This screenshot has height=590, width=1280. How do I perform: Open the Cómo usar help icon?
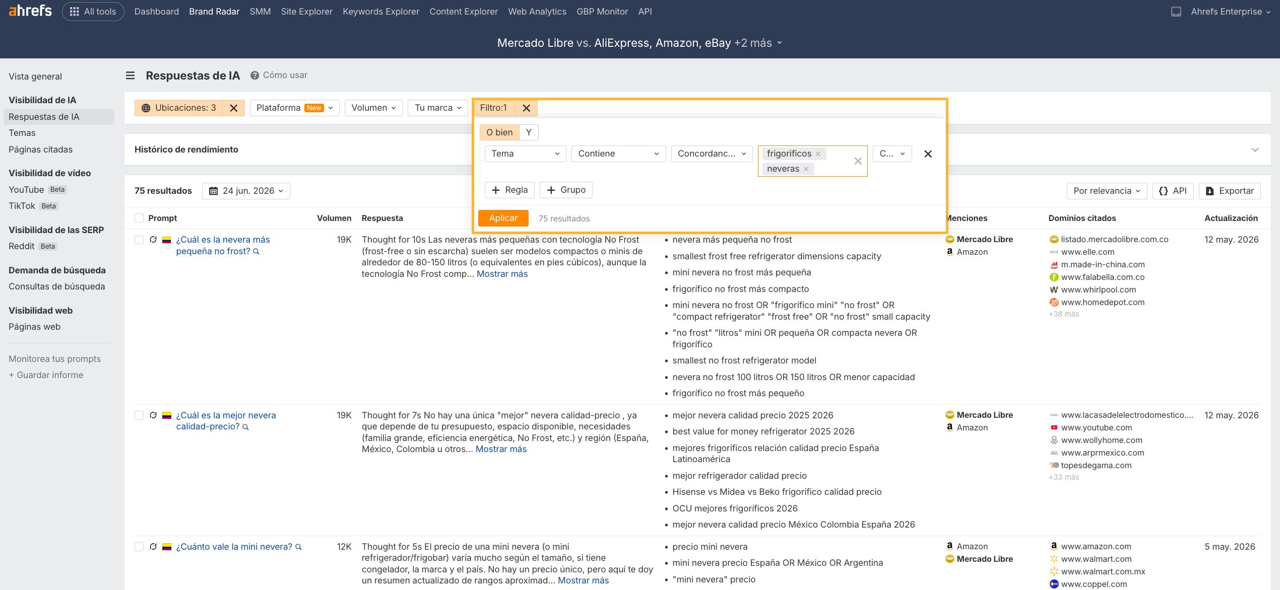254,76
